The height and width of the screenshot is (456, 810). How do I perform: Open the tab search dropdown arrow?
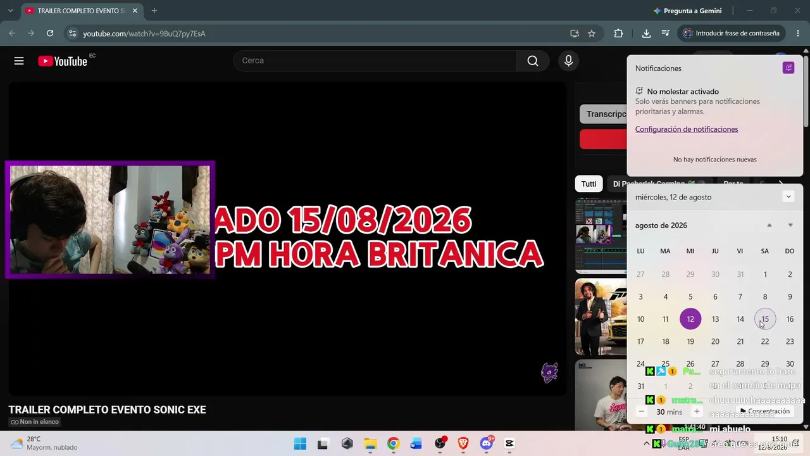click(10, 11)
